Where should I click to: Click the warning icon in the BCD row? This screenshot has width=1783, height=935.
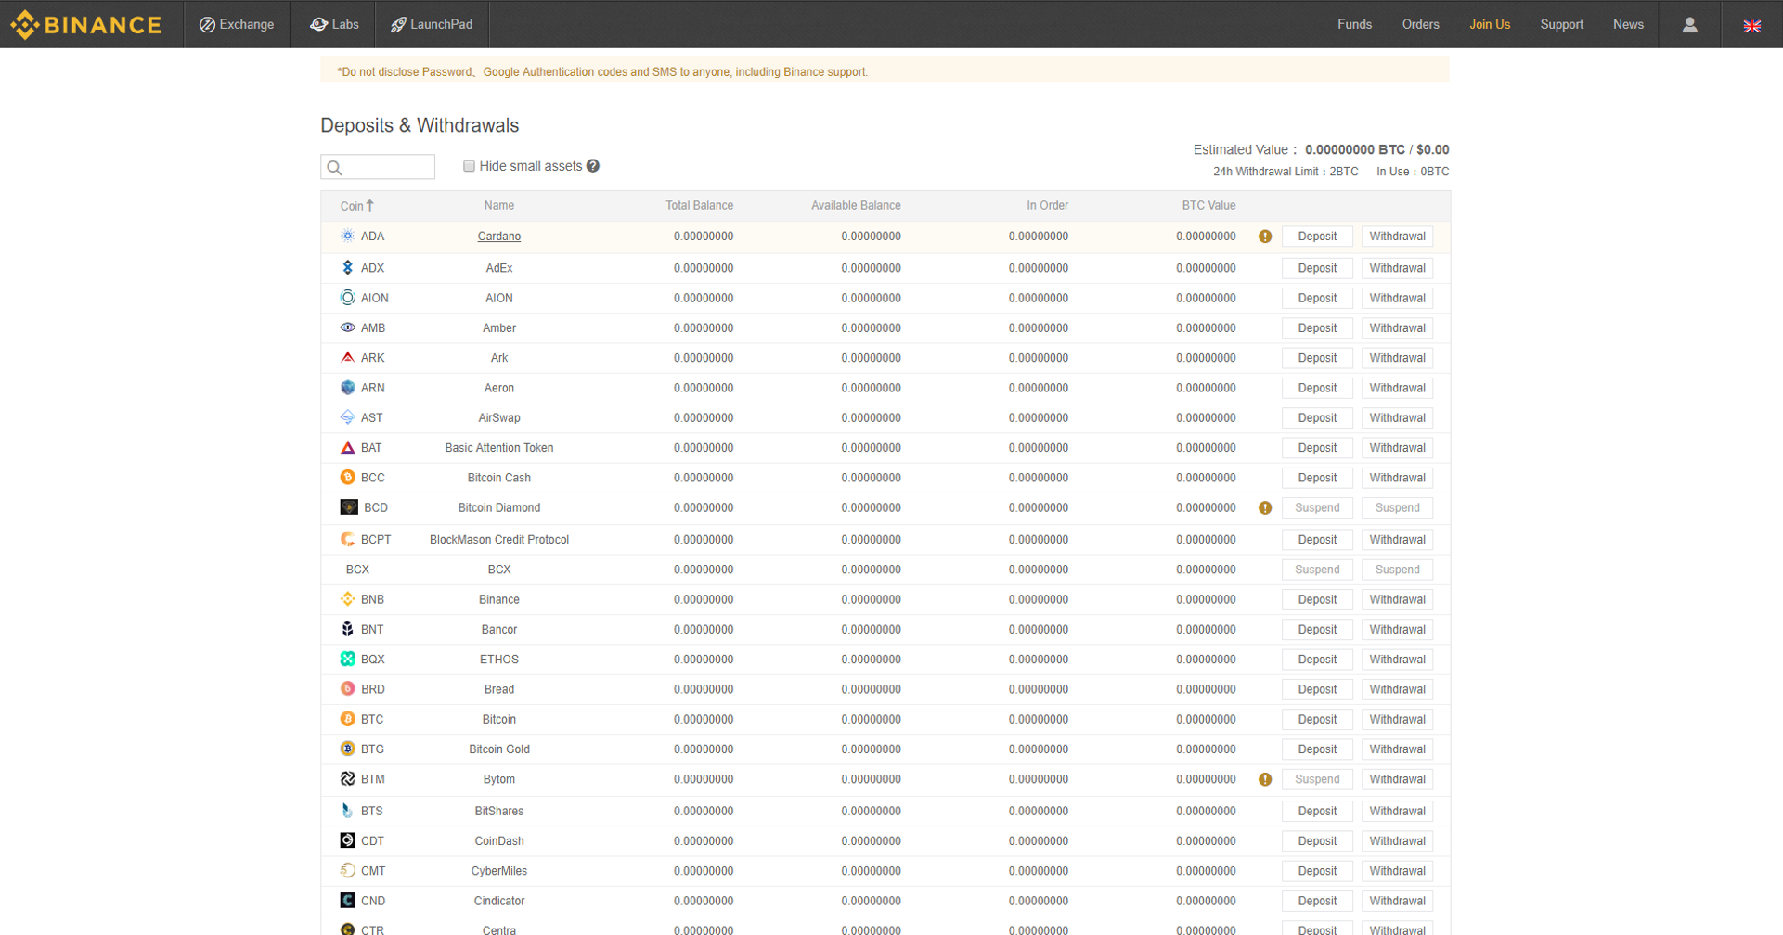[1265, 508]
